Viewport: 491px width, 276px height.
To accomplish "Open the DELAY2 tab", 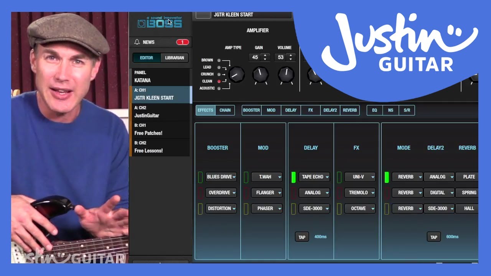I will pos(330,110).
